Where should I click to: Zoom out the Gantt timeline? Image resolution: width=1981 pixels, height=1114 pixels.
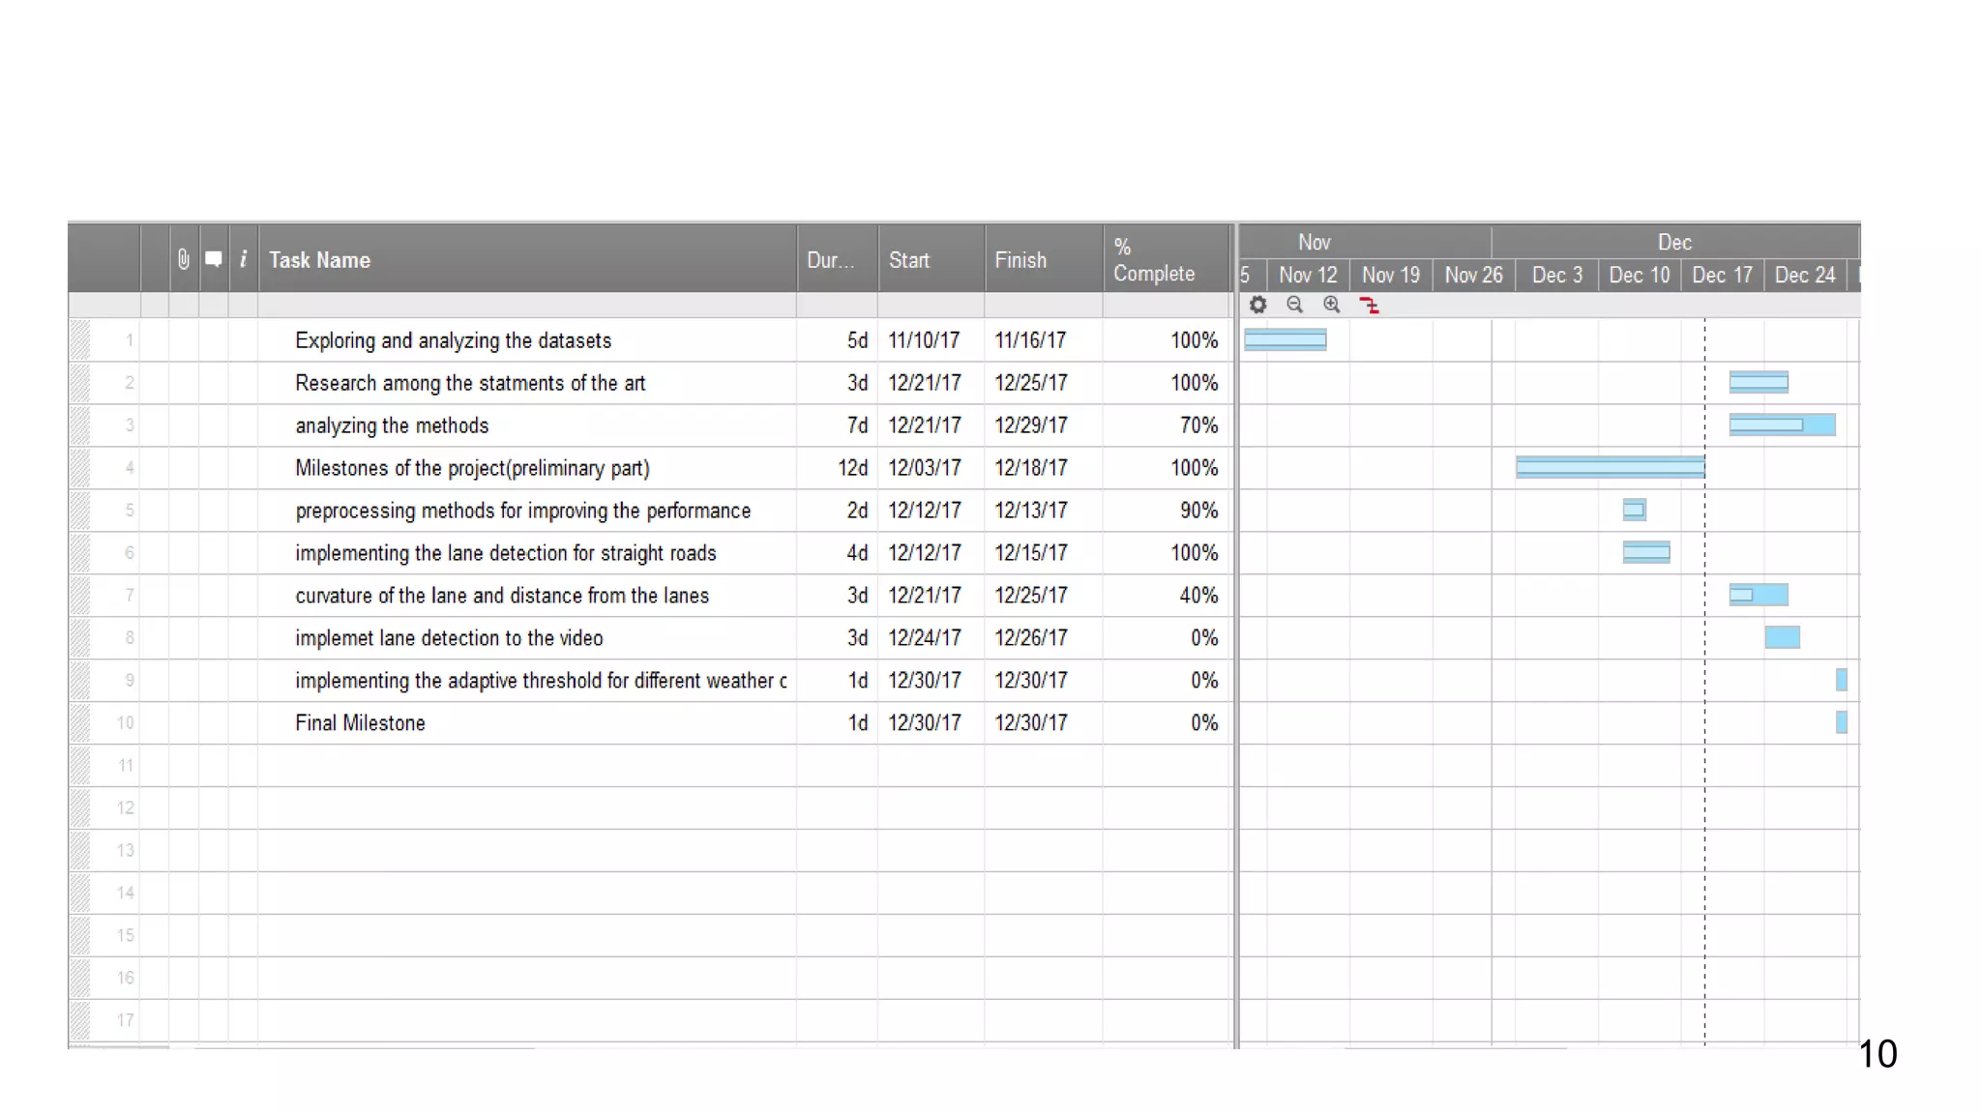click(1294, 305)
